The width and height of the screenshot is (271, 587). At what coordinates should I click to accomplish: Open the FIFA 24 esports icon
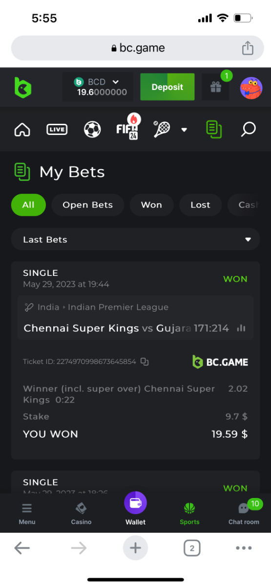pyautogui.click(x=127, y=127)
